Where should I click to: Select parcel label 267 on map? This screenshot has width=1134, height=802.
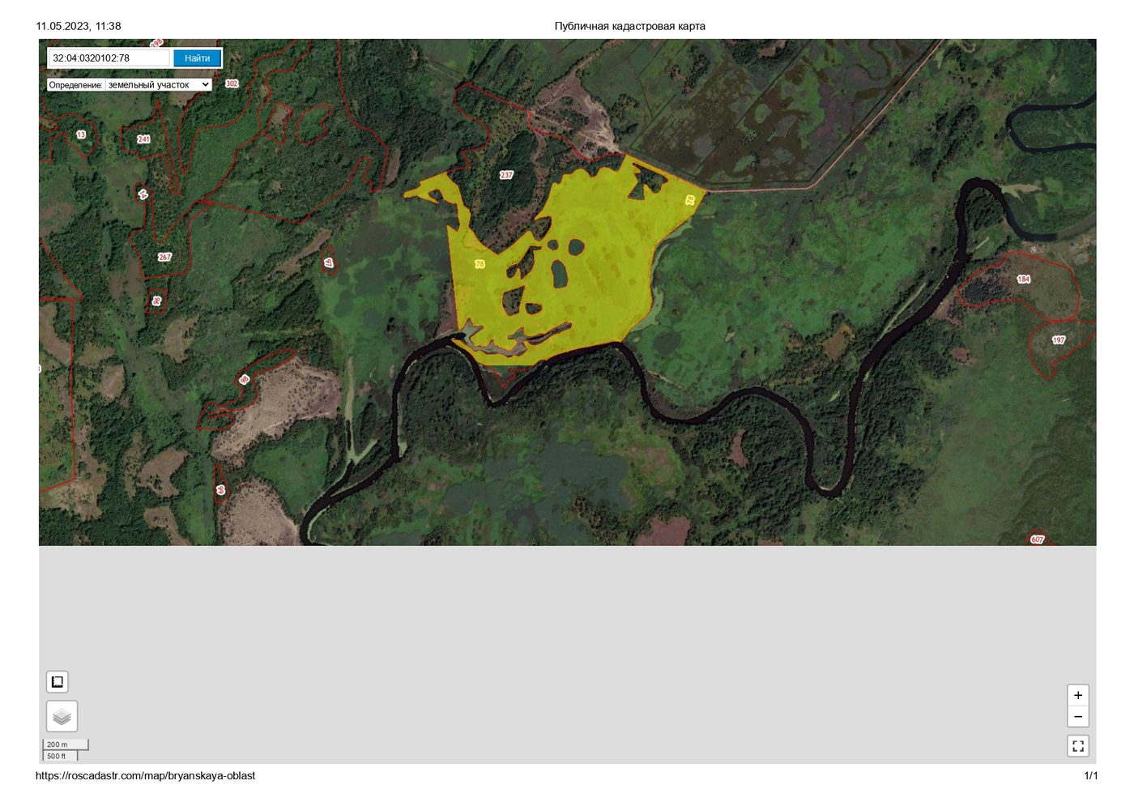164,257
